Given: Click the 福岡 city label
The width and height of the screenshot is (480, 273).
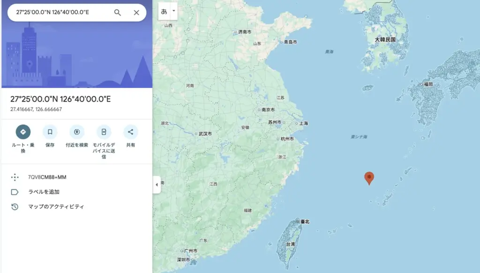Looking at the screenshot, I should pos(428,84).
